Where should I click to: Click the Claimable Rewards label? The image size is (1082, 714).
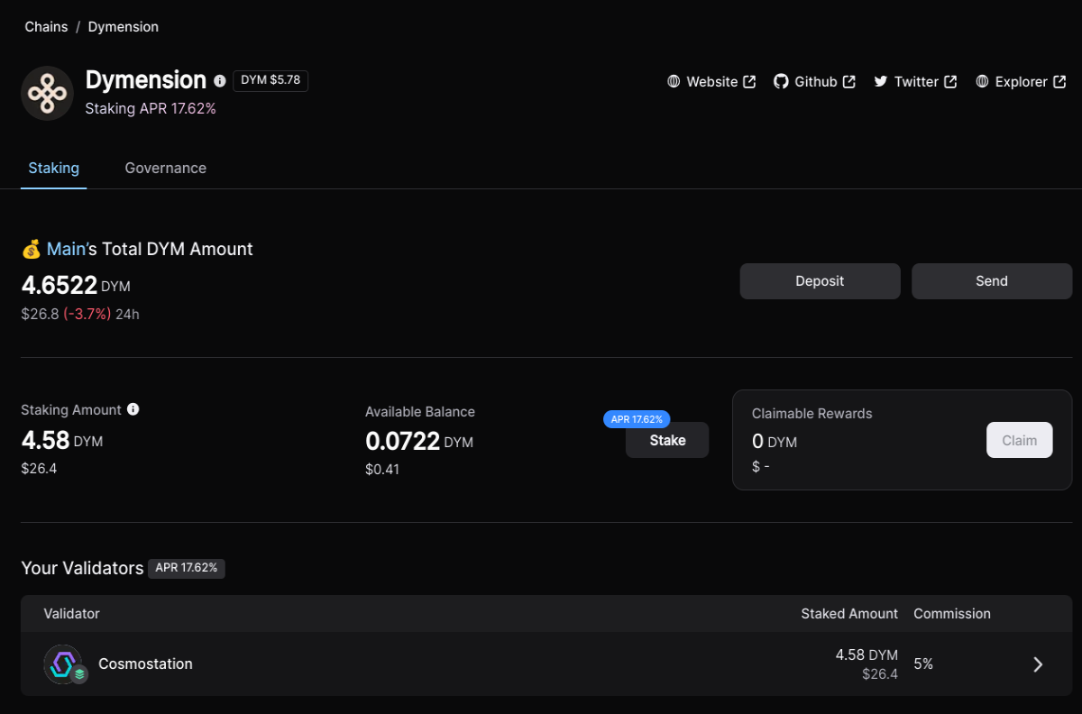point(812,414)
